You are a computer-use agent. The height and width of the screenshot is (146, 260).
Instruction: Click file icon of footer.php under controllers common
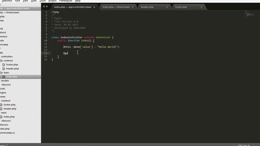click(4, 65)
